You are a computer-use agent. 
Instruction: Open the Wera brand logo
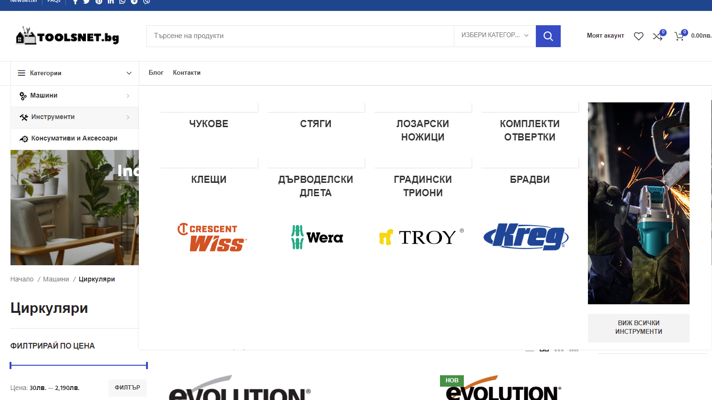(x=317, y=237)
